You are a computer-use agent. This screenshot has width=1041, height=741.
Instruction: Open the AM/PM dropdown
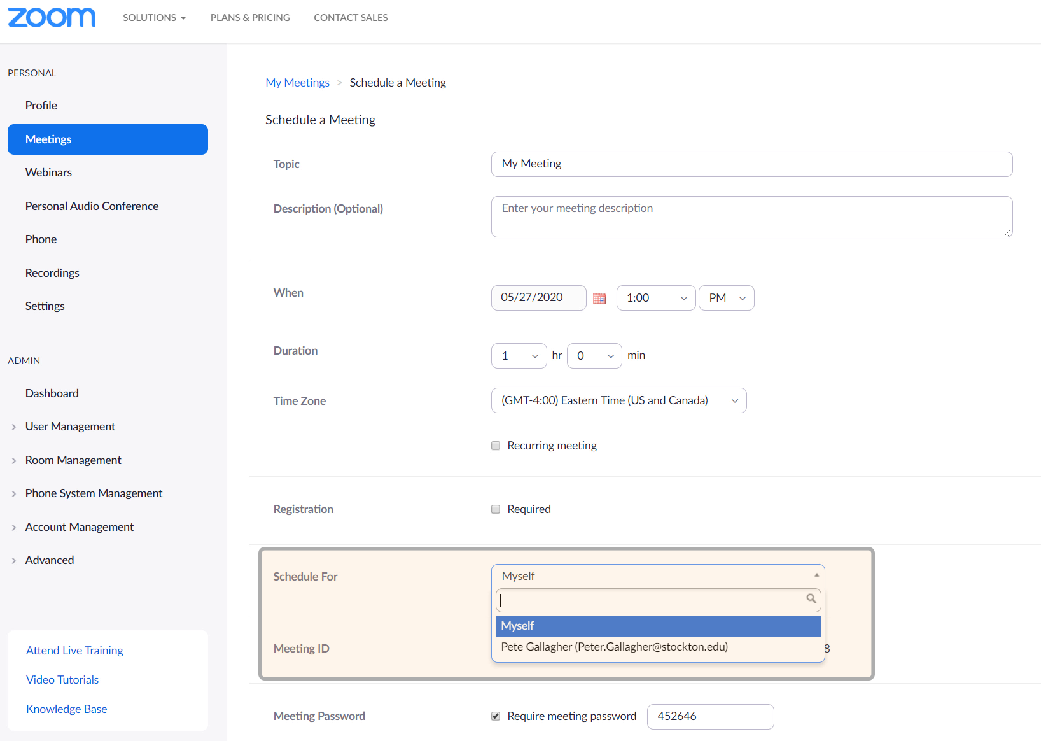[x=726, y=298]
